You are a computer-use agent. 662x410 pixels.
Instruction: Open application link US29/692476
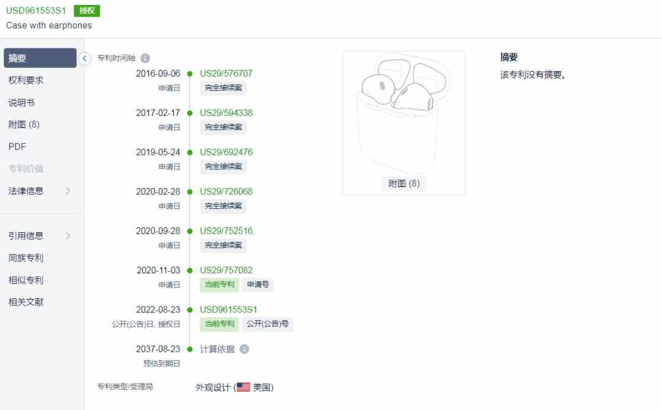(226, 152)
